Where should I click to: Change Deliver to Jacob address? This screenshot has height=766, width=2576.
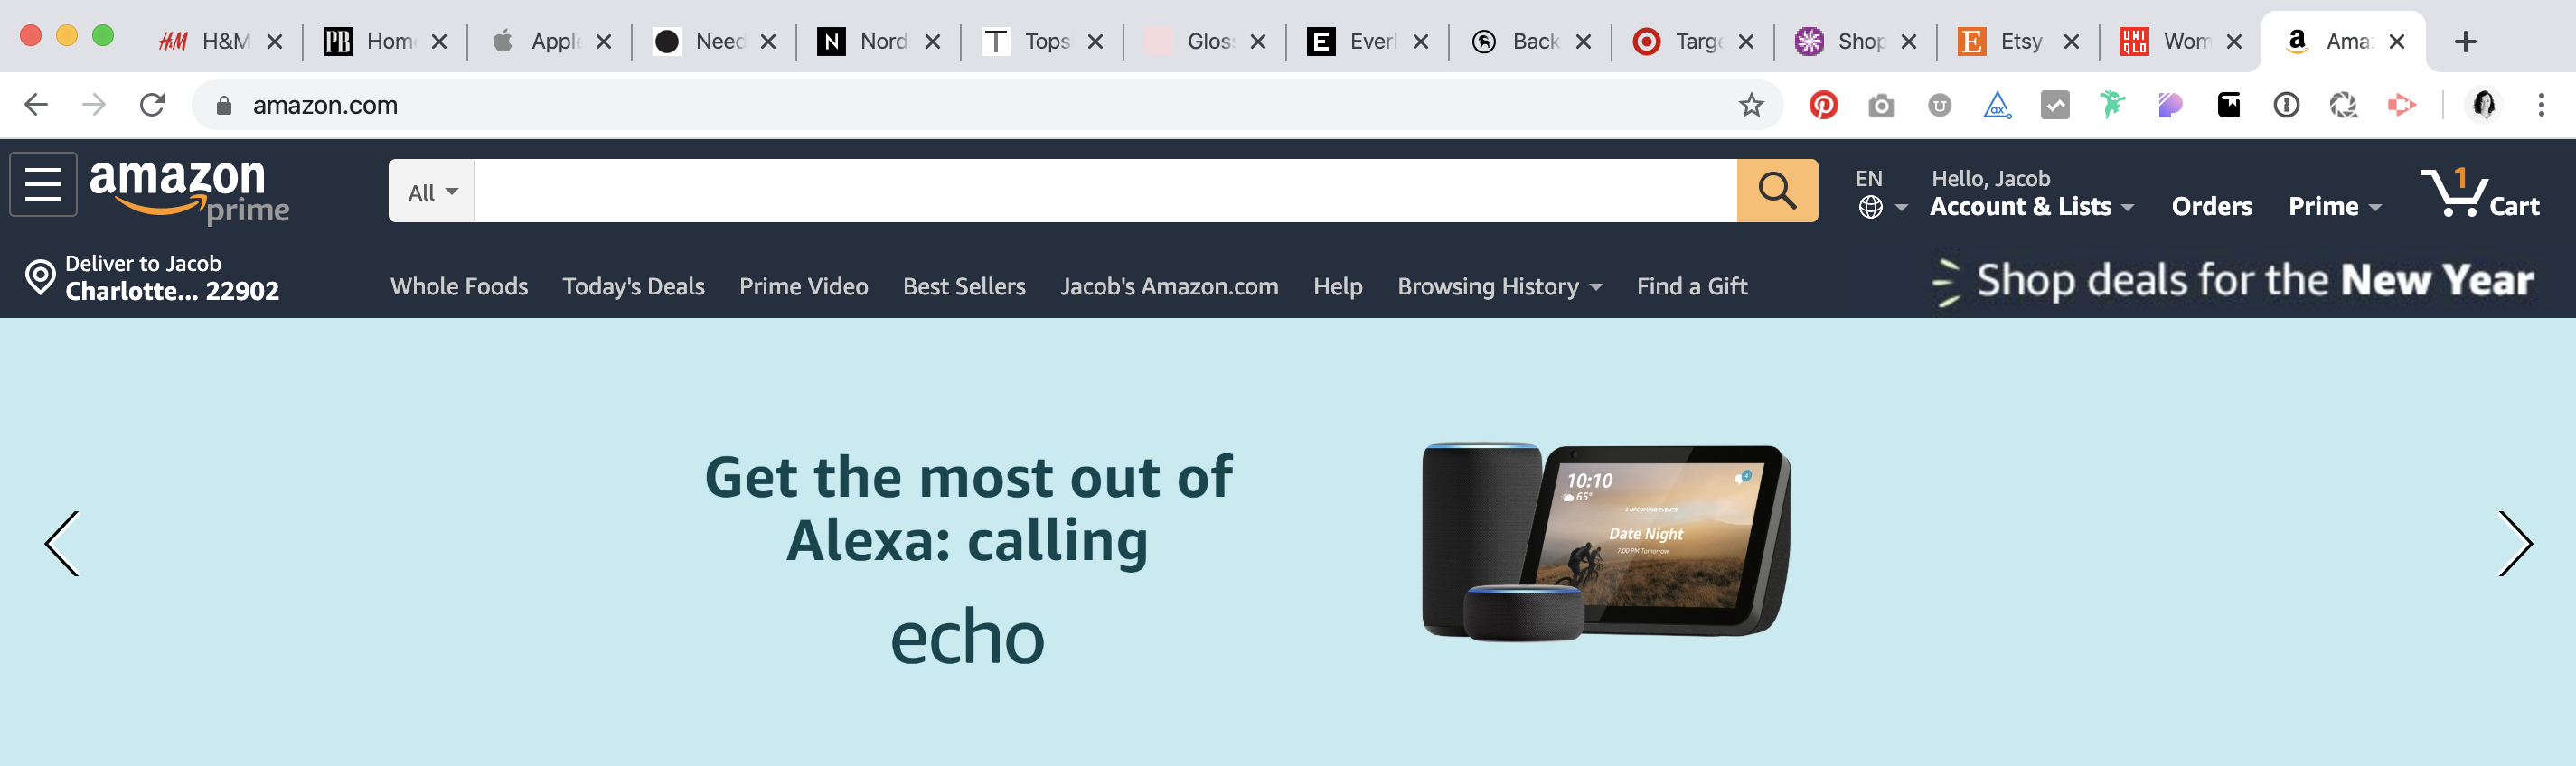[x=152, y=277]
